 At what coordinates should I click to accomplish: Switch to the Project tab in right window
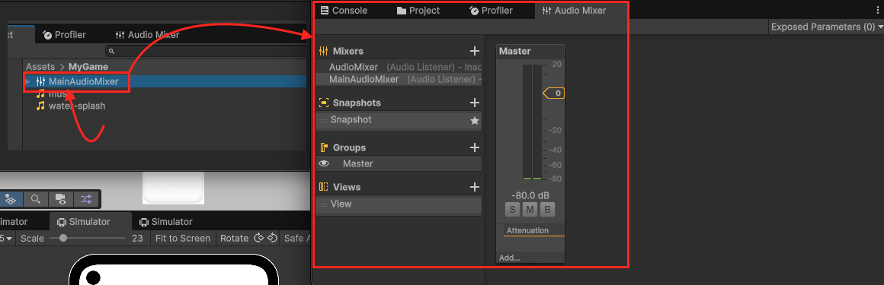[x=418, y=11]
